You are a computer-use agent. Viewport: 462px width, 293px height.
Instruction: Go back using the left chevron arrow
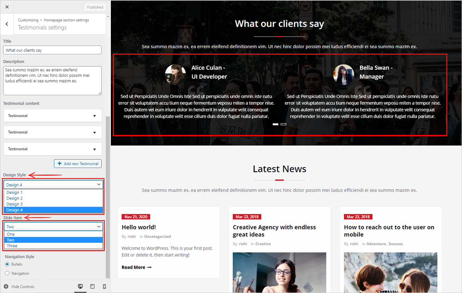[x=7, y=24]
